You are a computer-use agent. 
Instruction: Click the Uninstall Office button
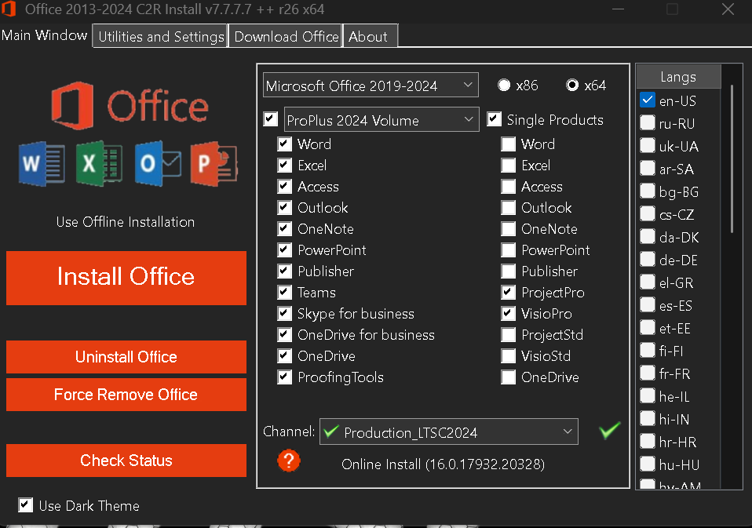tap(126, 357)
